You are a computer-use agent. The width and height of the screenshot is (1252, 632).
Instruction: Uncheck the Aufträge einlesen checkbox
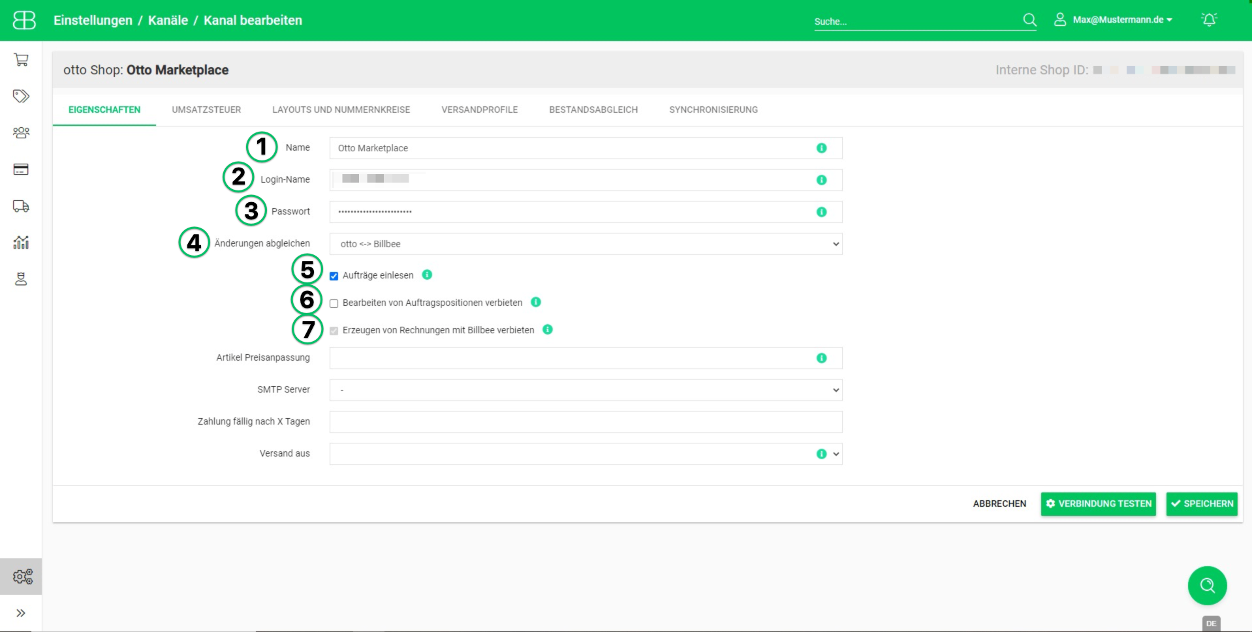[334, 276]
